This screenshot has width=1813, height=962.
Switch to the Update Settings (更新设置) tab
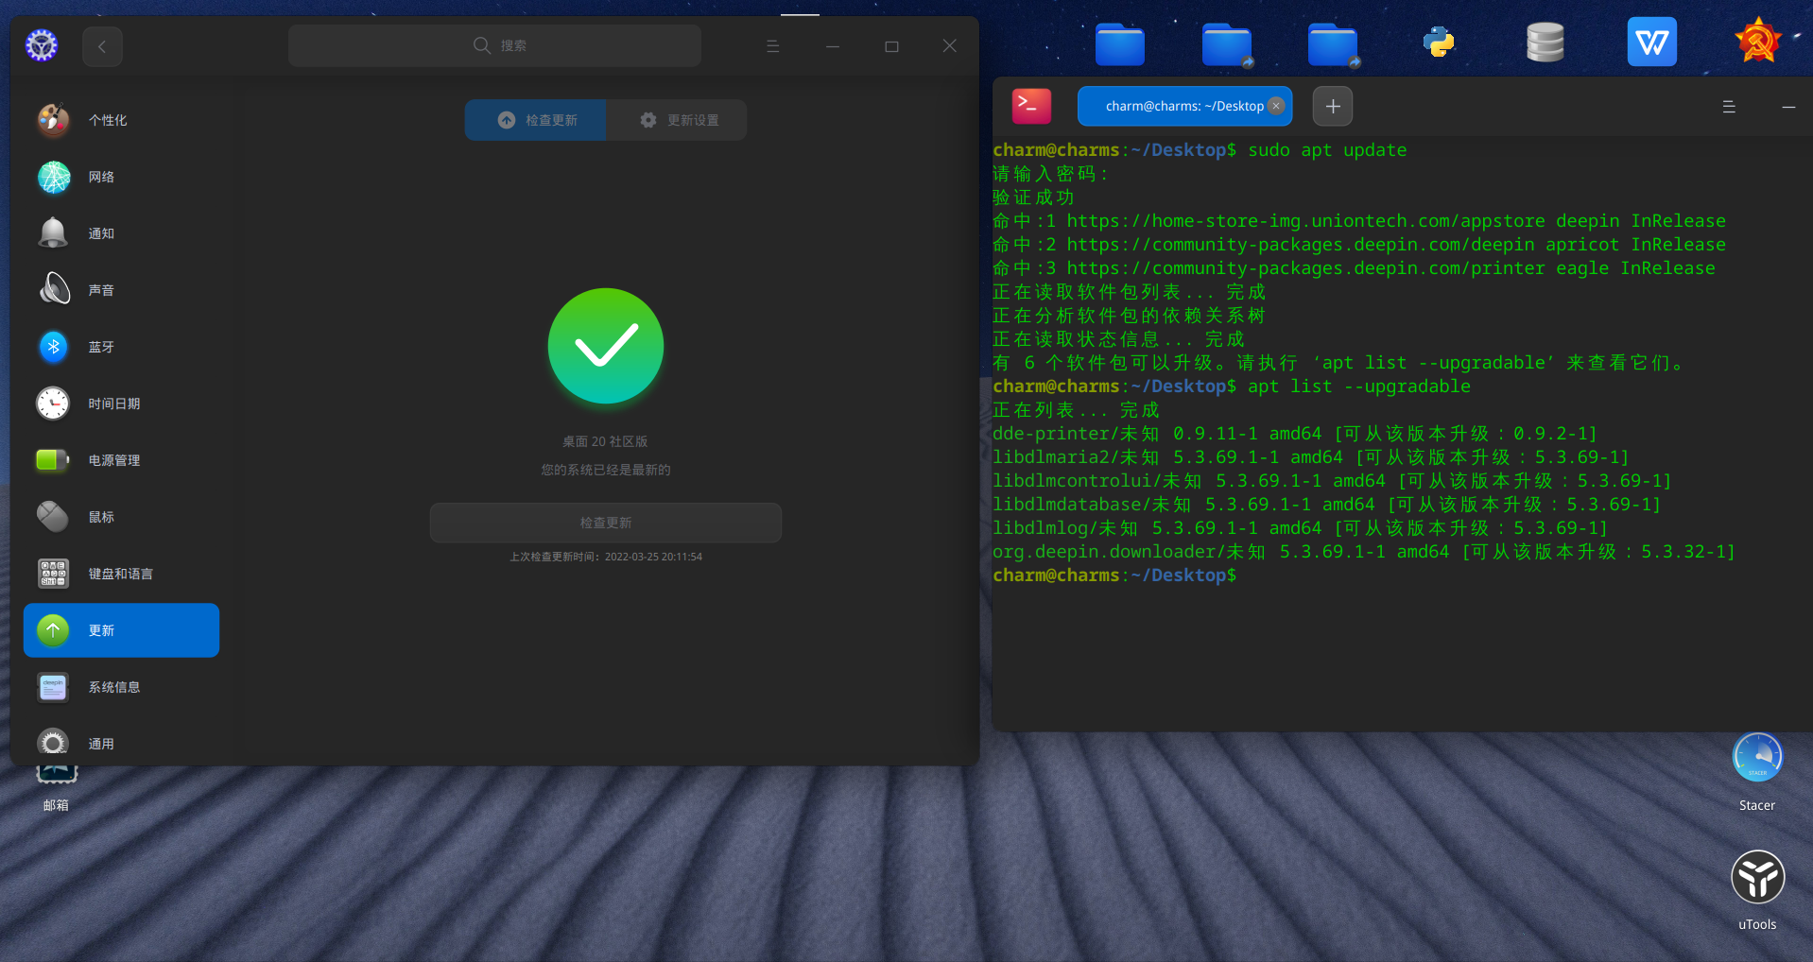[678, 120]
